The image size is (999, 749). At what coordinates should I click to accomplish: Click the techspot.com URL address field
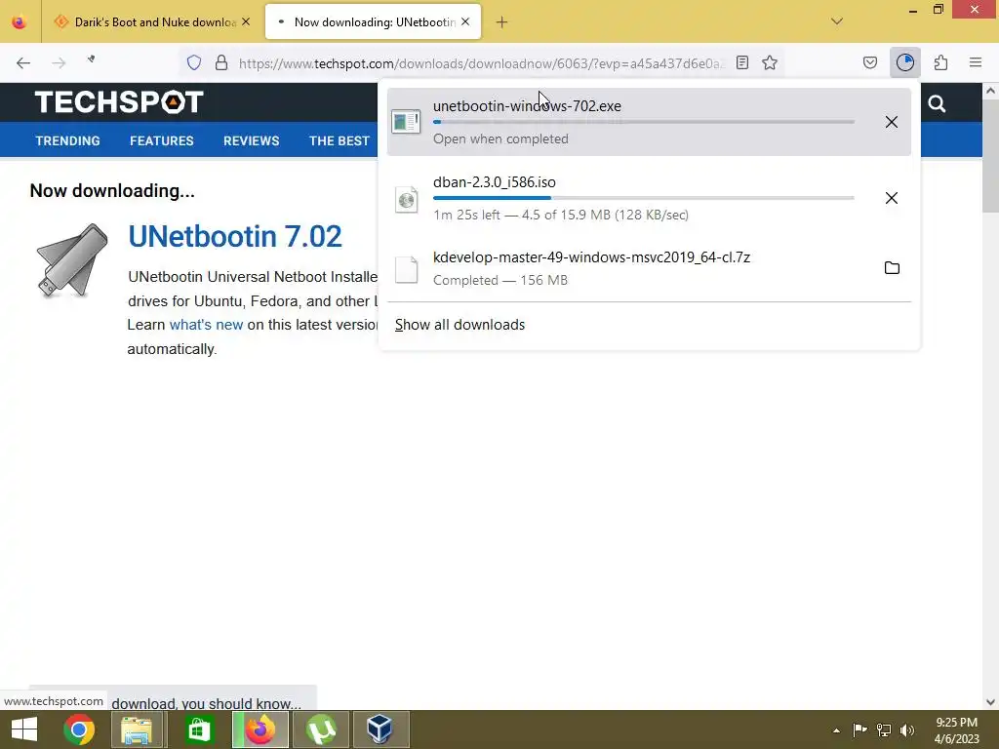(481, 63)
